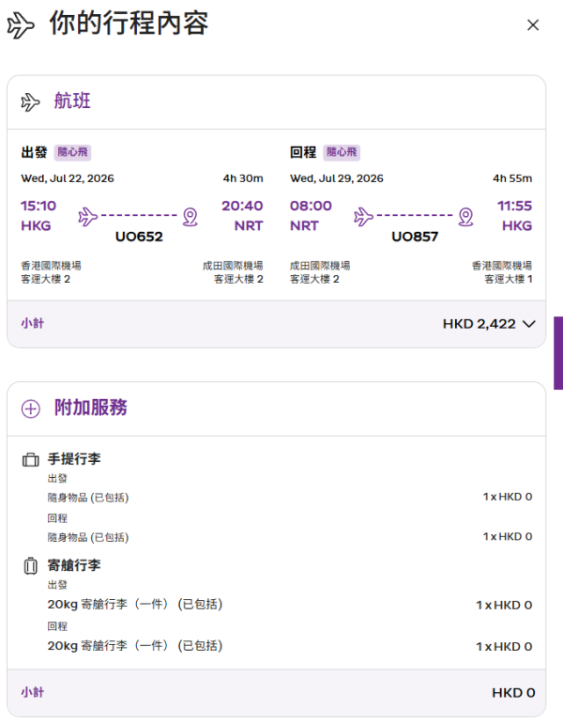Expand the HKD 2,422 flight subtotal chevron
563x723 pixels.
coord(529,324)
